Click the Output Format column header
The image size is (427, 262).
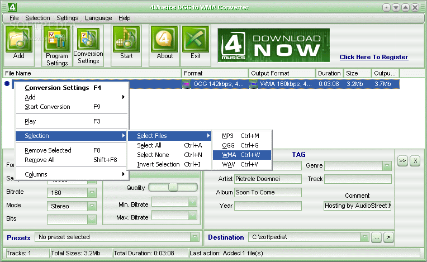tap(282, 73)
